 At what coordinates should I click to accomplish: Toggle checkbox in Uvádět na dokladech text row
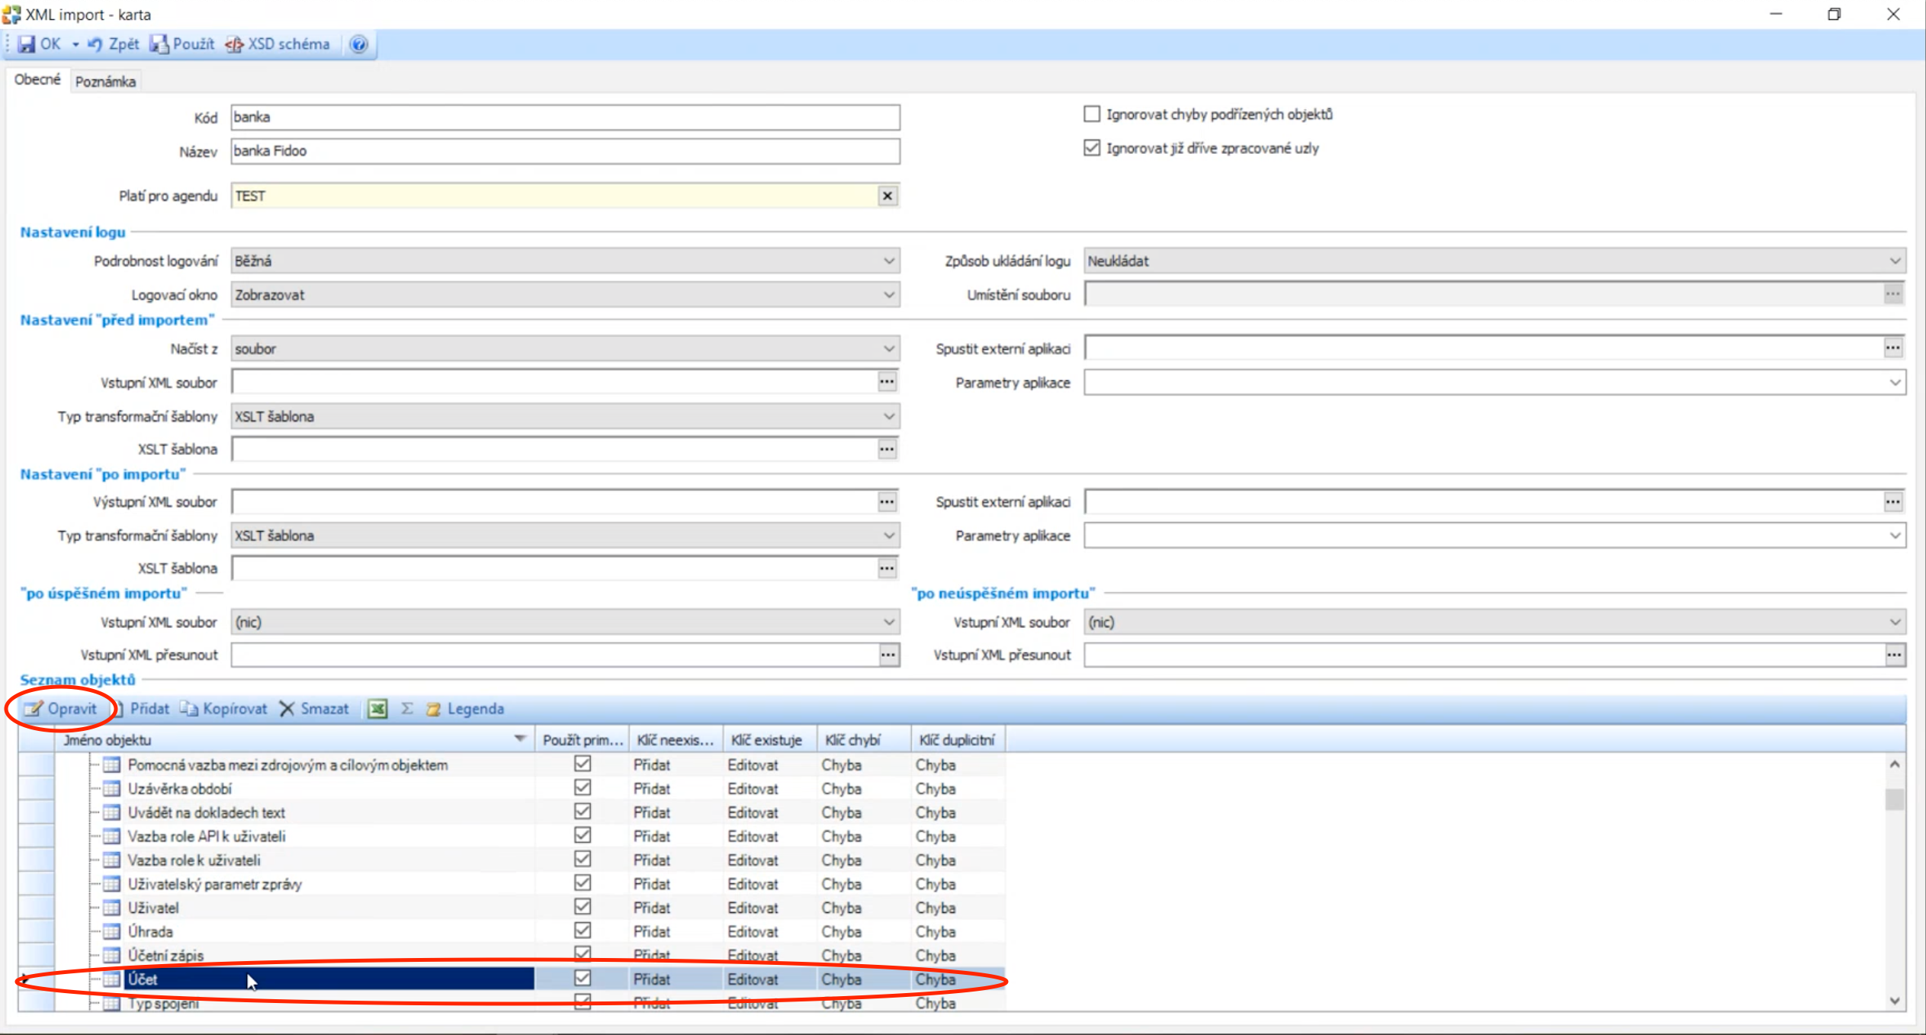[583, 811]
